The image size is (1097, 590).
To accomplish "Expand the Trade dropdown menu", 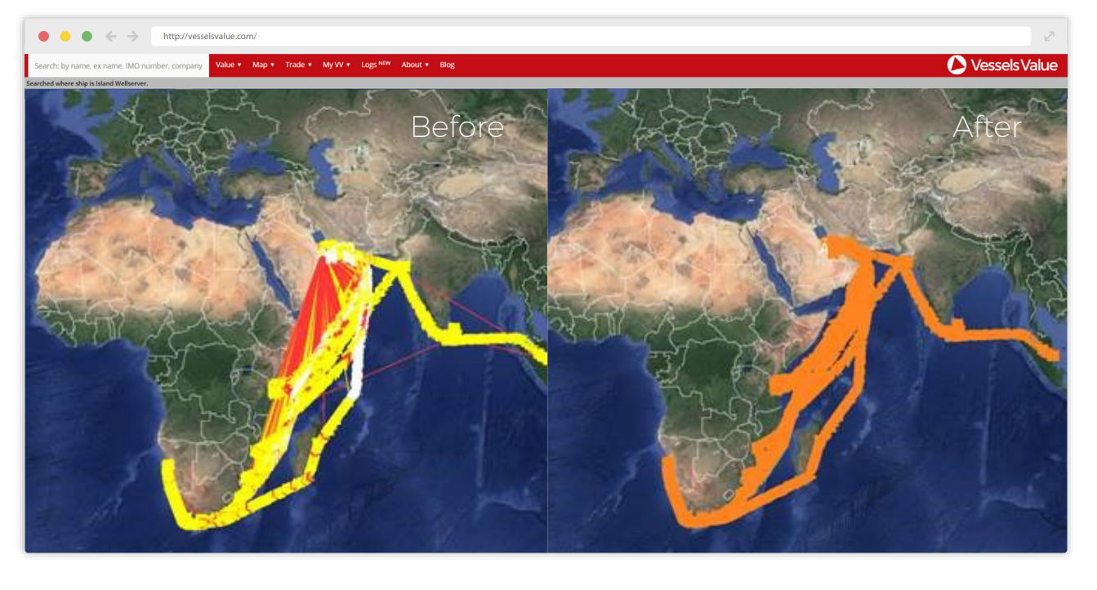I will click(297, 64).
